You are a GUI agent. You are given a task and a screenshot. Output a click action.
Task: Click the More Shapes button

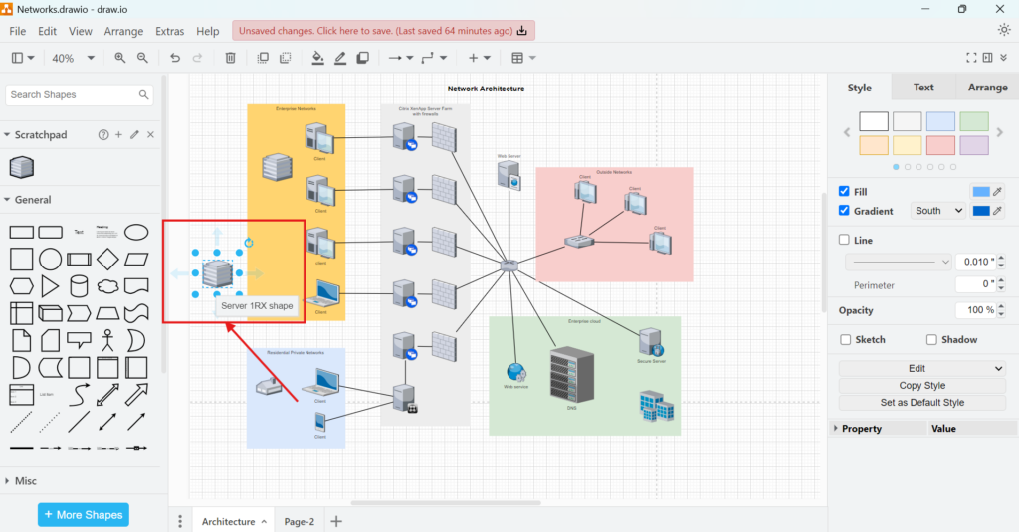pos(84,515)
